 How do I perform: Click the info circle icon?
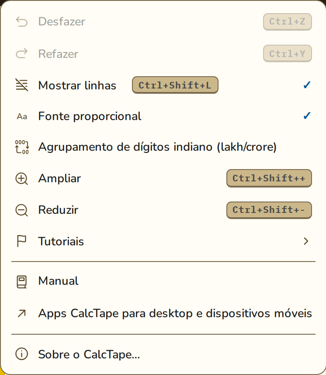click(x=22, y=354)
